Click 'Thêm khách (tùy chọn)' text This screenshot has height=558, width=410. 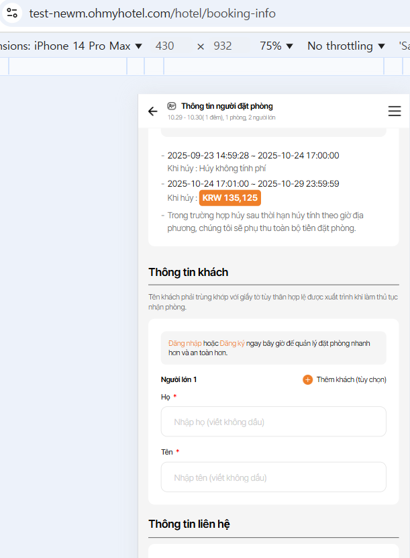352,379
